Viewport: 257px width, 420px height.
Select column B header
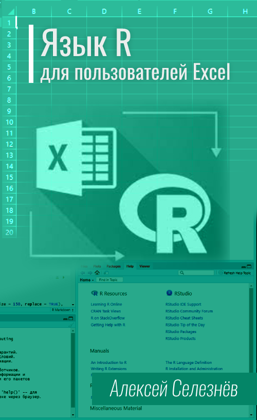pyautogui.click(x=34, y=11)
